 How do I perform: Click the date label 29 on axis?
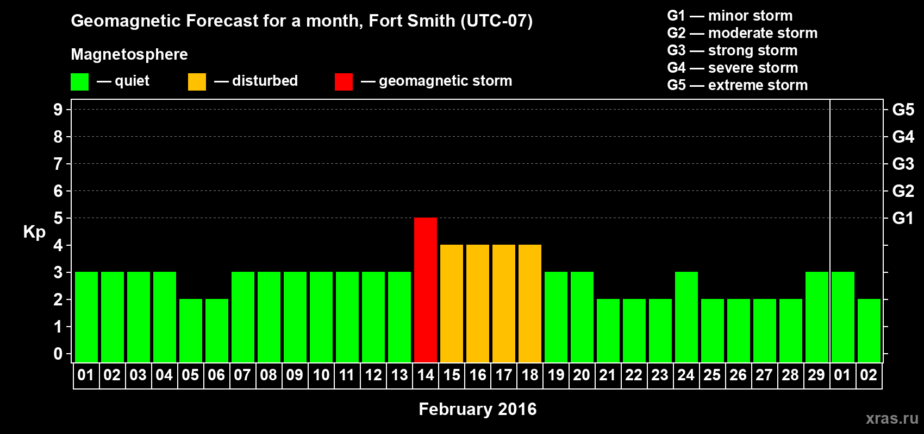[816, 375]
